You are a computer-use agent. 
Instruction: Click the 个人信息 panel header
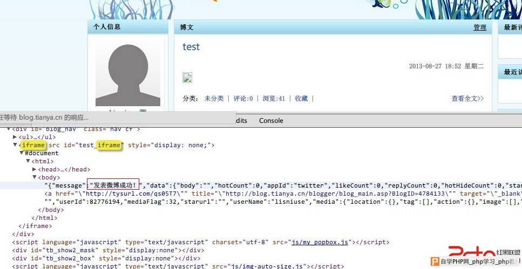pyautogui.click(x=128, y=27)
